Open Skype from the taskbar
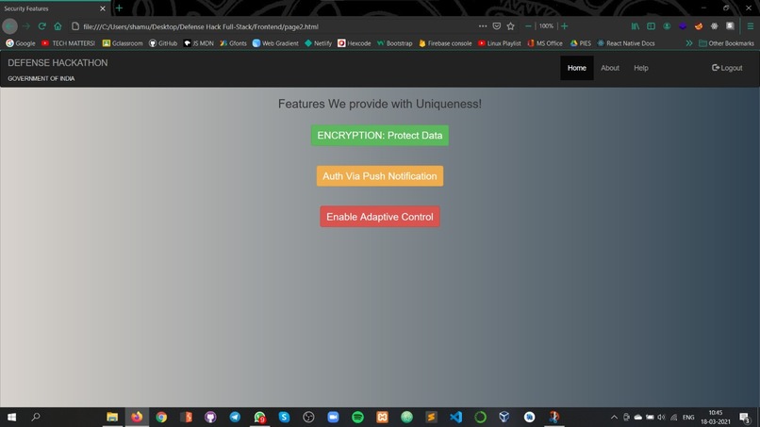The height and width of the screenshot is (427, 760). pyautogui.click(x=284, y=417)
